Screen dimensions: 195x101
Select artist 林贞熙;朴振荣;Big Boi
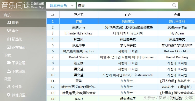click(x=79, y=51)
